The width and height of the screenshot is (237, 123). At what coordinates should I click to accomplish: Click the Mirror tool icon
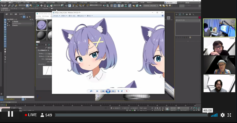[x=104, y=6]
